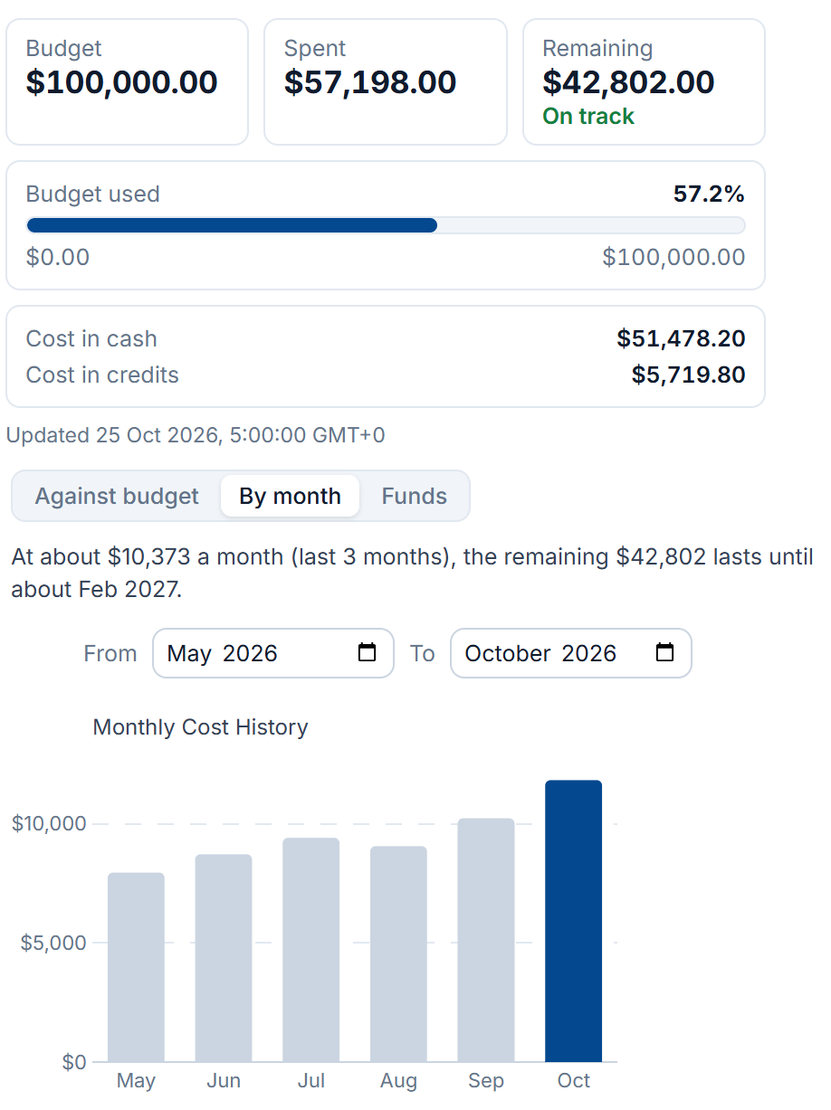The width and height of the screenshot is (831, 1110).
Task: Click the May bar in chart
Action: [136, 967]
